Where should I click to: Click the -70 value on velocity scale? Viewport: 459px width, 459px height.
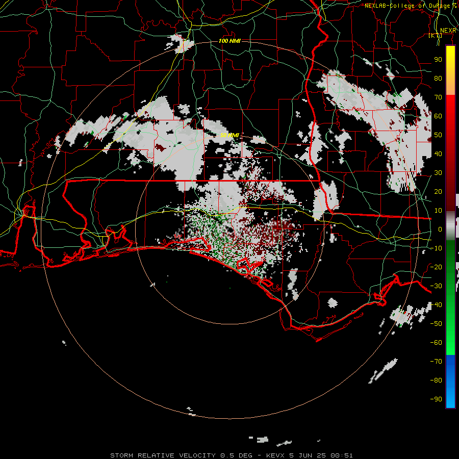coord(436,362)
